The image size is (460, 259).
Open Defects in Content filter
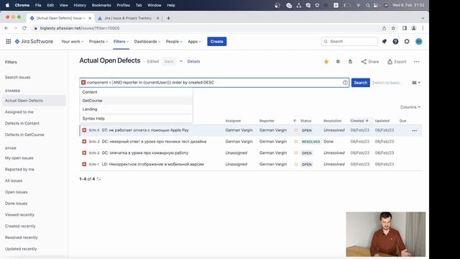tap(22, 123)
